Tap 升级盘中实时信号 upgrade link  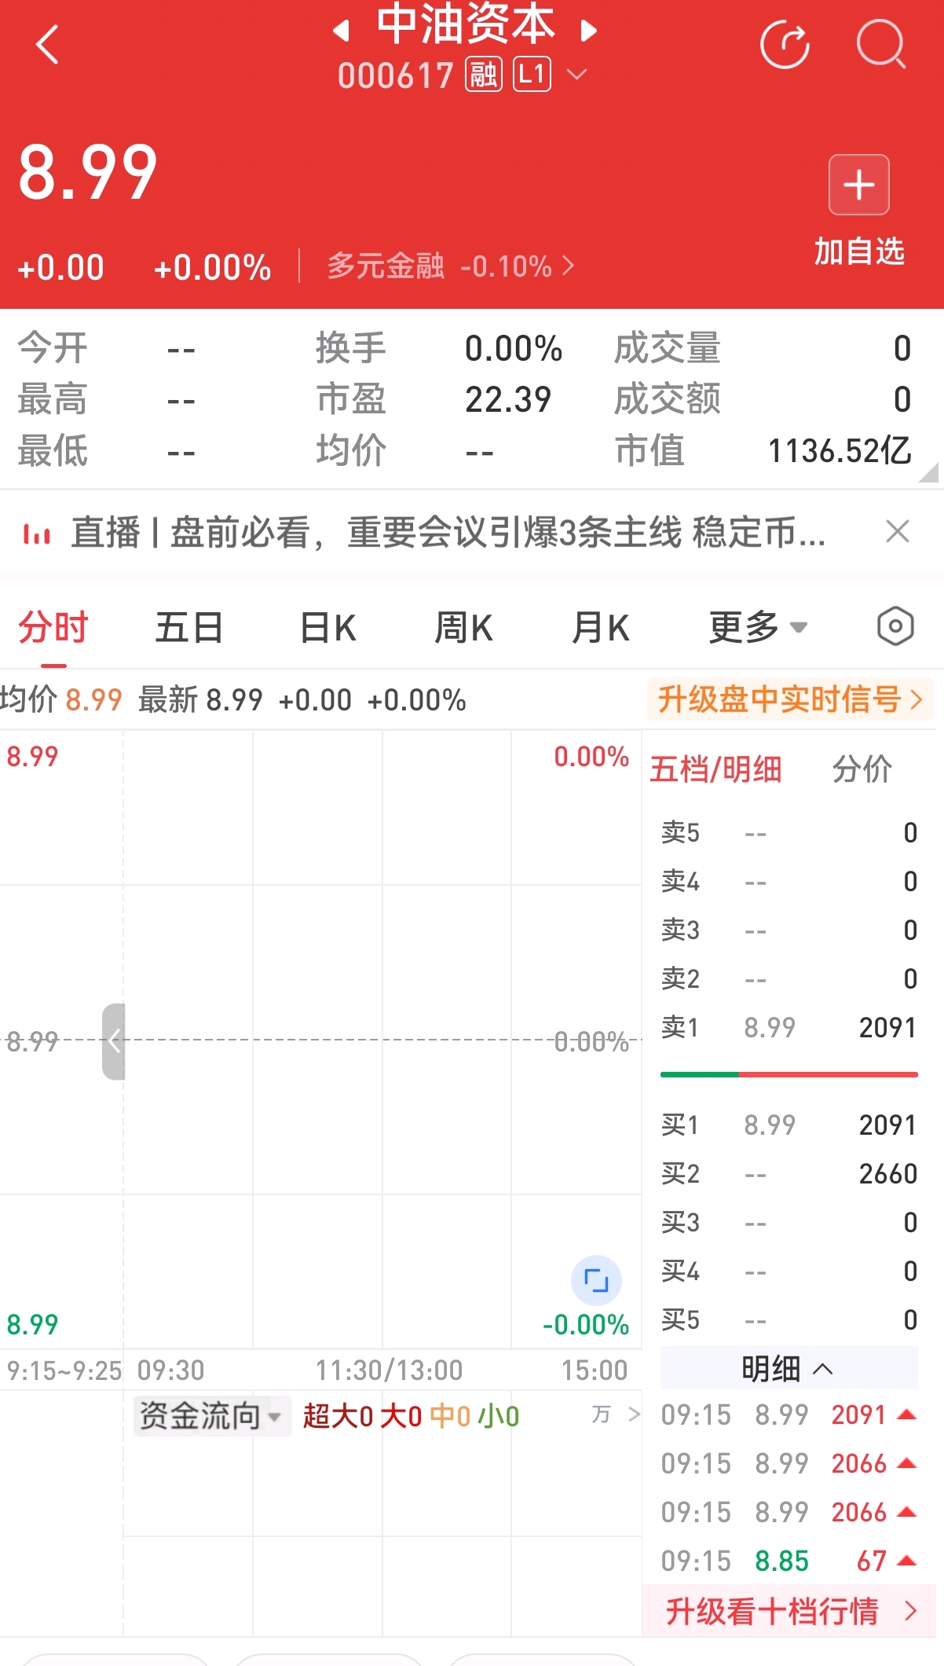coord(790,699)
